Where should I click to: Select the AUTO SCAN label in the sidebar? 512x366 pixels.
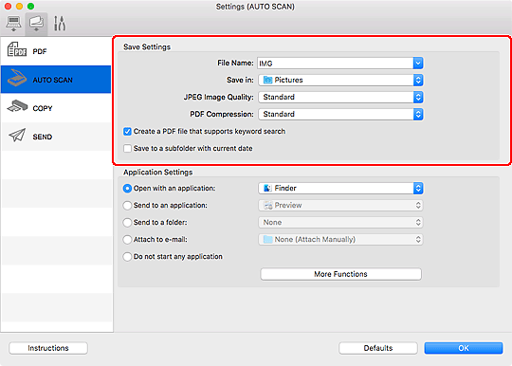click(x=52, y=80)
